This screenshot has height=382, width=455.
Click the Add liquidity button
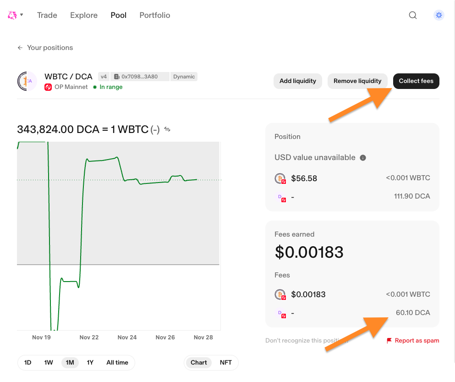point(297,81)
